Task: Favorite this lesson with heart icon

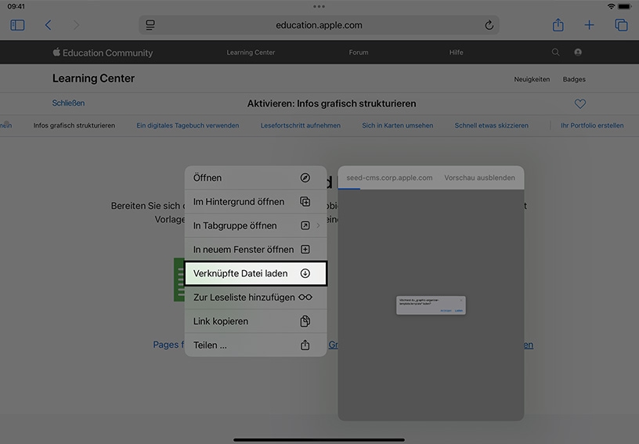Action: pos(580,104)
